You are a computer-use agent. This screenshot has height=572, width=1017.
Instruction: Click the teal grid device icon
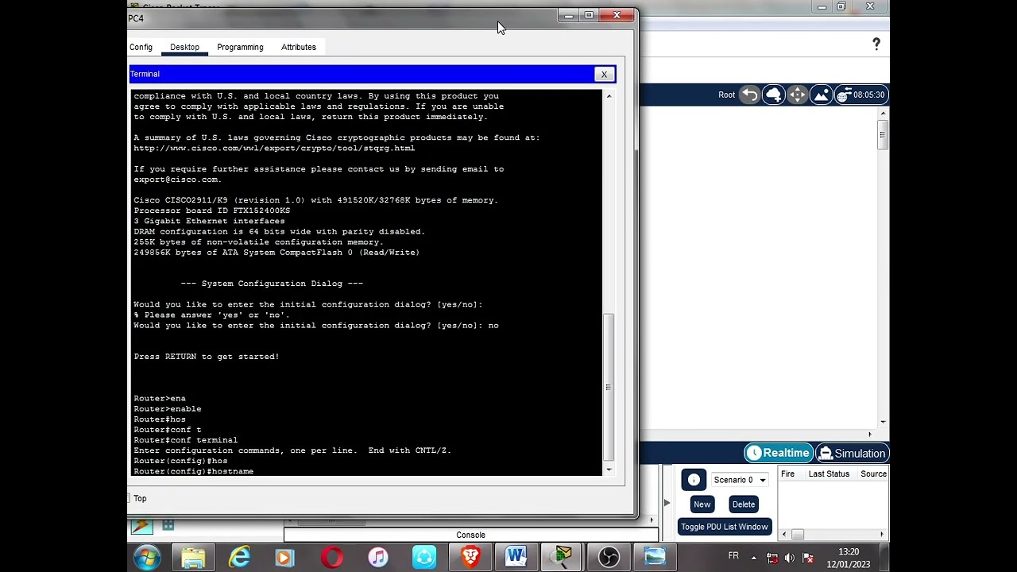168,524
